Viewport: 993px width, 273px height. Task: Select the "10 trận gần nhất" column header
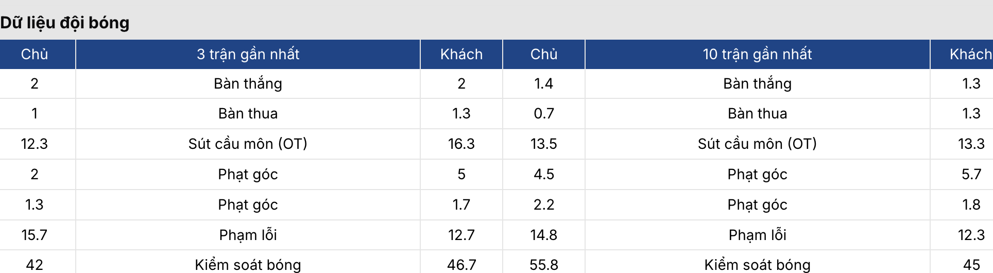click(757, 54)
